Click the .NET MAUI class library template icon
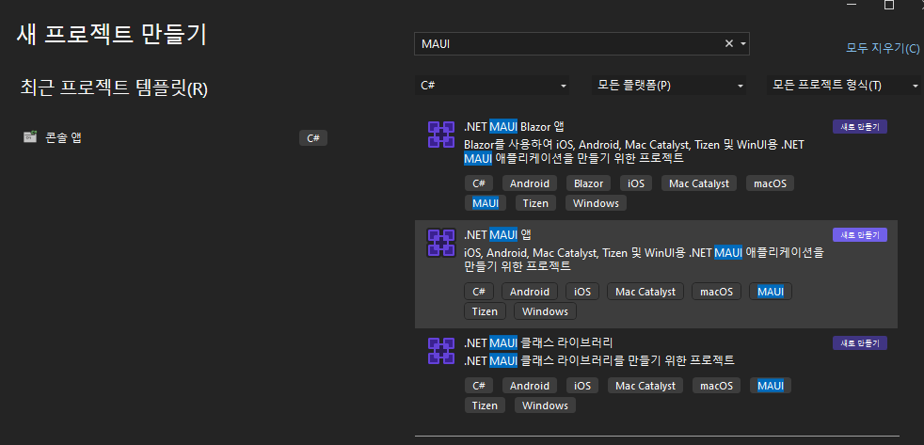The image size is (924, 445). click(x=440, y=351)
